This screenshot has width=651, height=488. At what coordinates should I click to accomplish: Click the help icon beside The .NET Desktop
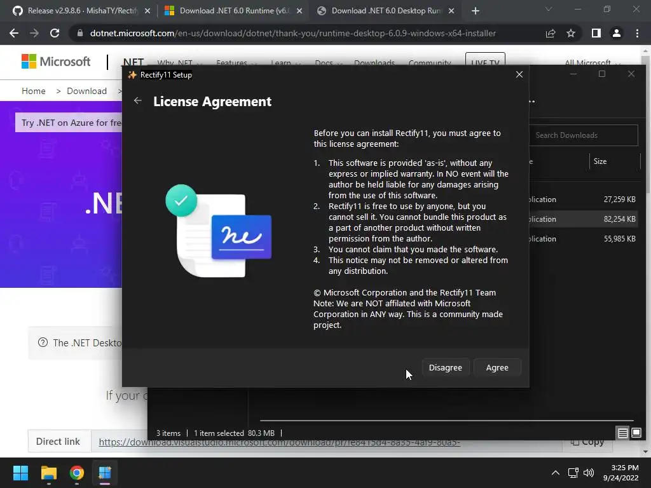(x=43, y=342)
